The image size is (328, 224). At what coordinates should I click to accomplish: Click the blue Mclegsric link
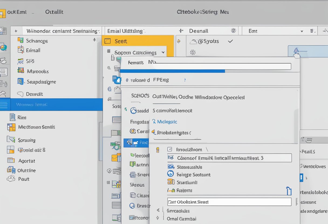167,122
